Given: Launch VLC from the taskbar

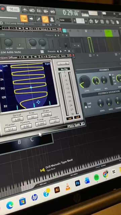Looking at the screenshot, I should point(68,187).
